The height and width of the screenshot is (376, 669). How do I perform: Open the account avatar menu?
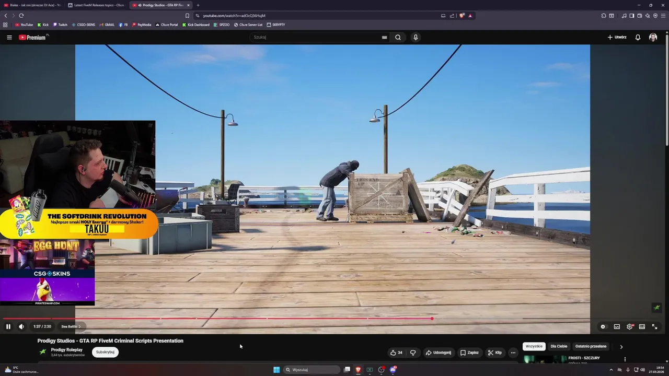[653, 37]
